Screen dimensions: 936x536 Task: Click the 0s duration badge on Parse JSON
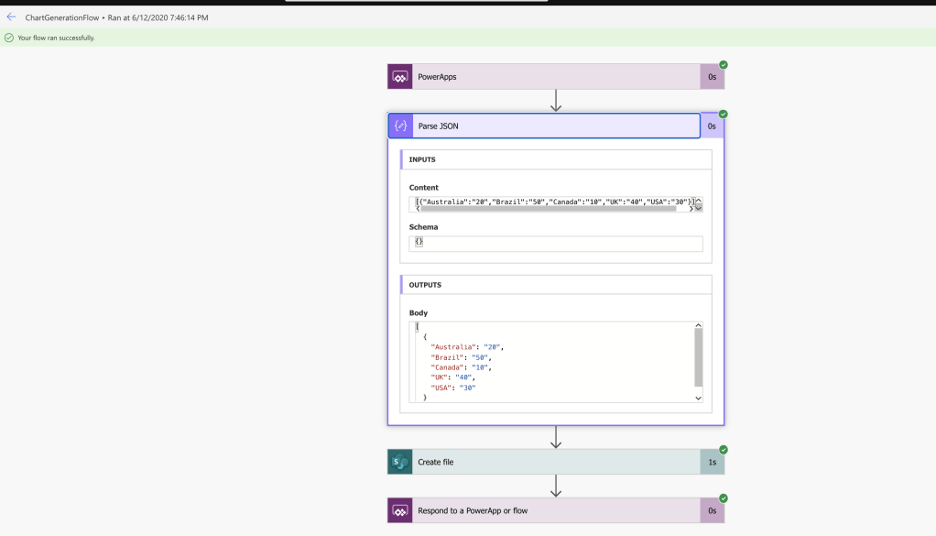coord(712,126)
